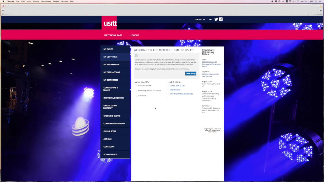Viewport: 324px width, 182px height.
Task: Open Commissions & Groups in the sidebar
Action: [115, 89]
